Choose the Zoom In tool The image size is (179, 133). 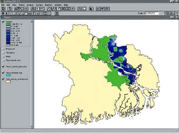pos(18,13)
